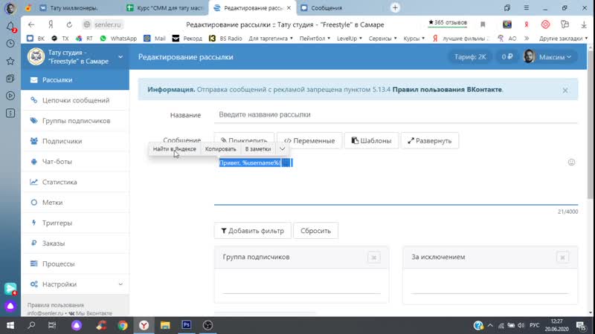The height and width of the screenshot is (334, 595).
Task: Click the 0 ₽ balance badge
Action: click(x=507, y=57)
